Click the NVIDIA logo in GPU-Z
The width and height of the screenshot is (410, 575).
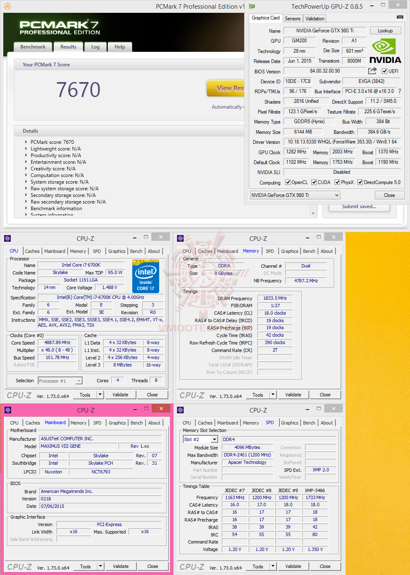pos(385,51)
